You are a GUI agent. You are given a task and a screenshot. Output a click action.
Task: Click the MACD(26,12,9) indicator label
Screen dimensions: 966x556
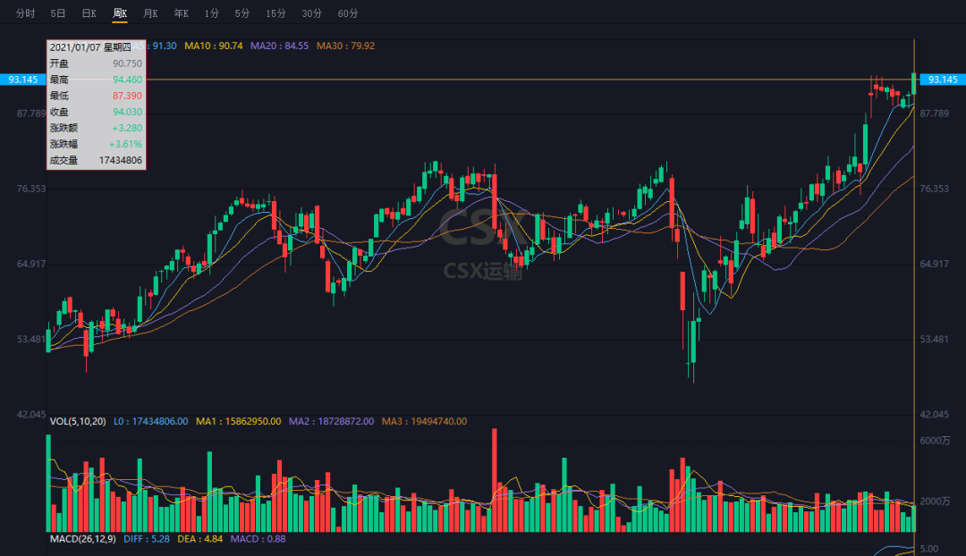click(x=82, y=539)
